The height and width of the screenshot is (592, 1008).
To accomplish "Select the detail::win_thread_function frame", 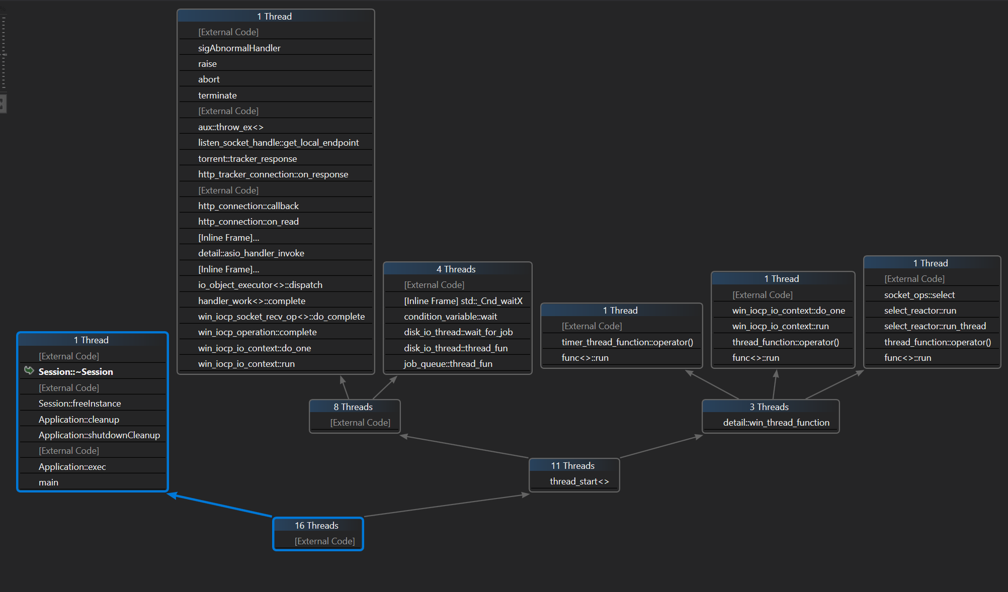I will [x=776, y=423].
